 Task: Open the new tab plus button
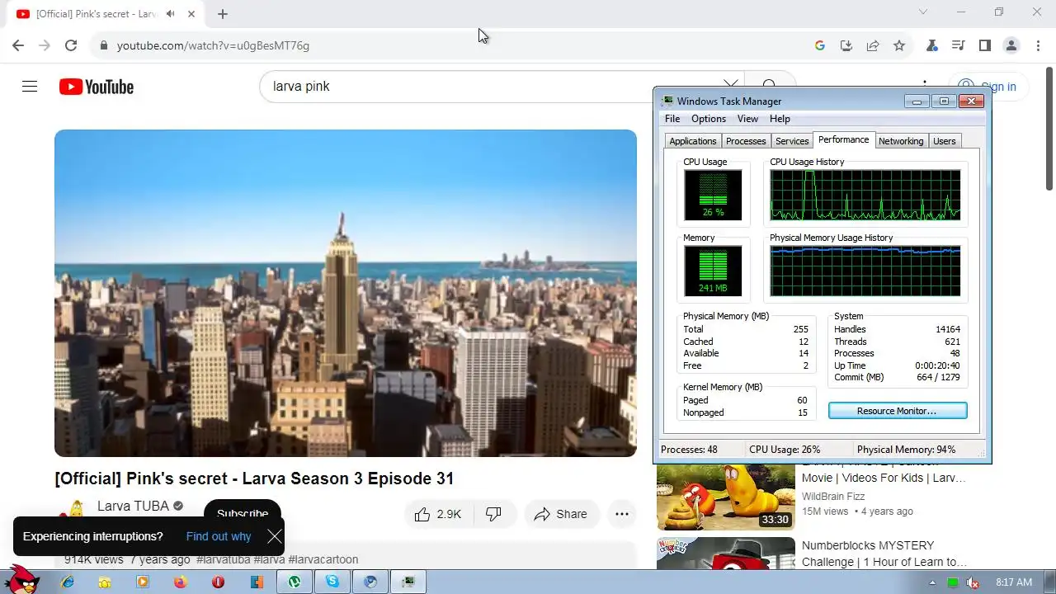[223, 14]
